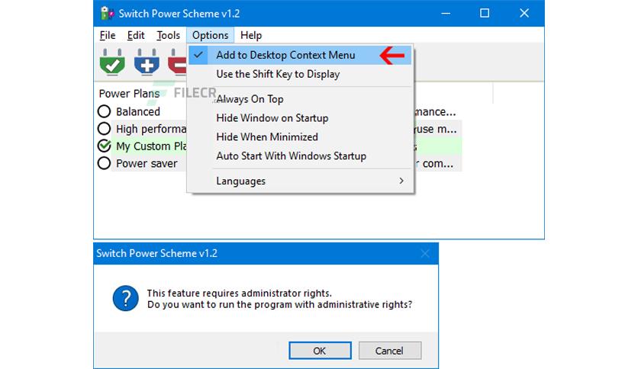
Task: Select the My Custom Plan radio button
Action: [x=104, y=146]
